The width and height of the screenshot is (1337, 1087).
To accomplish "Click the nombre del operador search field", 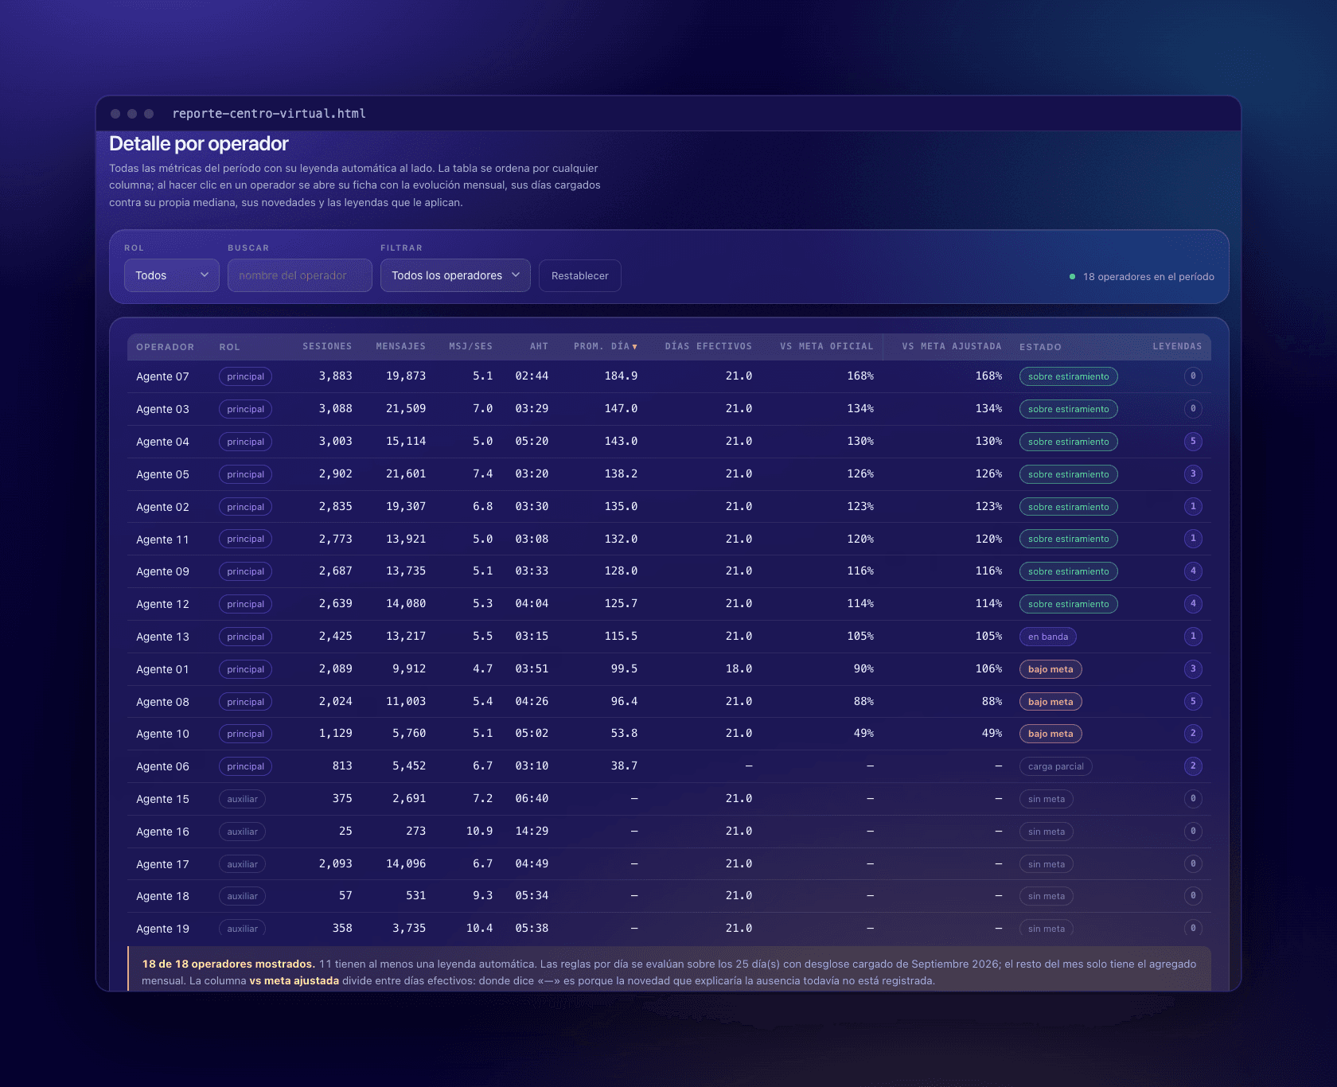I will click(x=299, y=275).
